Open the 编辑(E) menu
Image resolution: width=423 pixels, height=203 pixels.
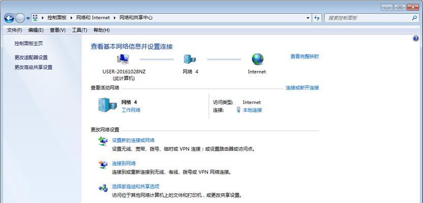(36, 30)
